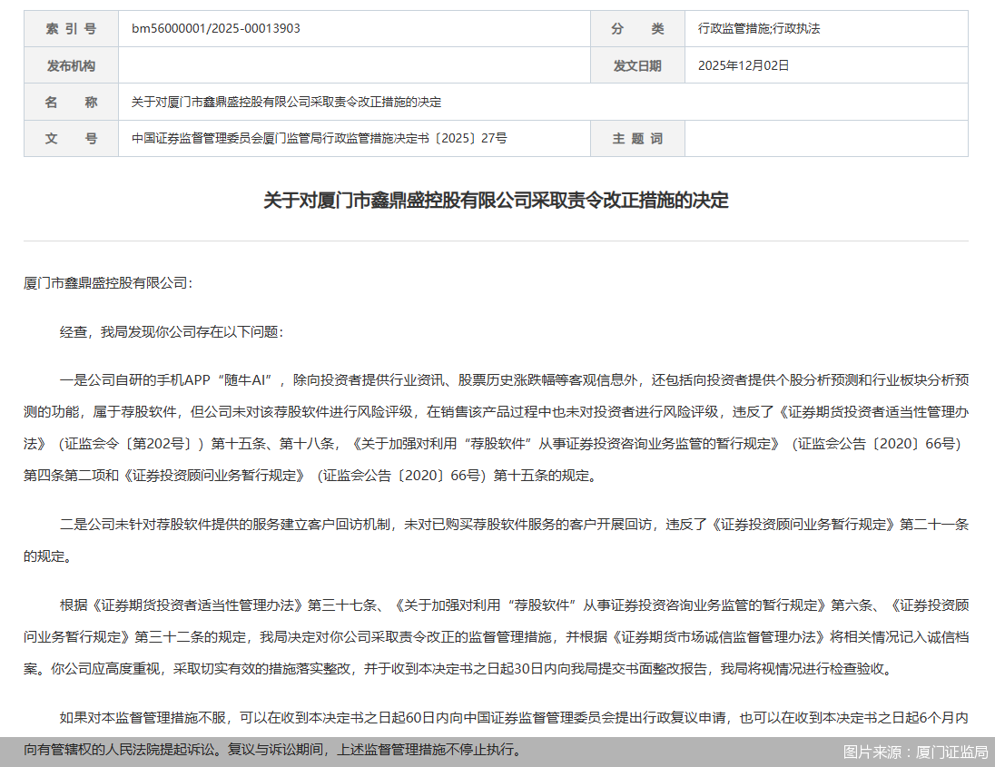This screenshot has width=995, height=767.
Task: Select the 发布机构 label cell
Action: coord(70,65)
